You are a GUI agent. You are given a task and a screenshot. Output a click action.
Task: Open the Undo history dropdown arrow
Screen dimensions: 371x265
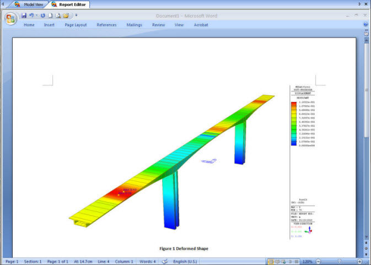[x=36, y=15]
